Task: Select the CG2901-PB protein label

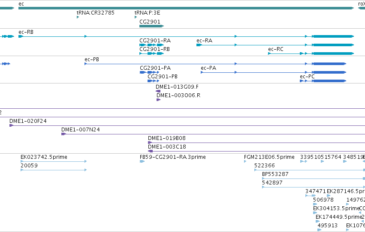Action: pyautogui.click(x=163, y=77)
